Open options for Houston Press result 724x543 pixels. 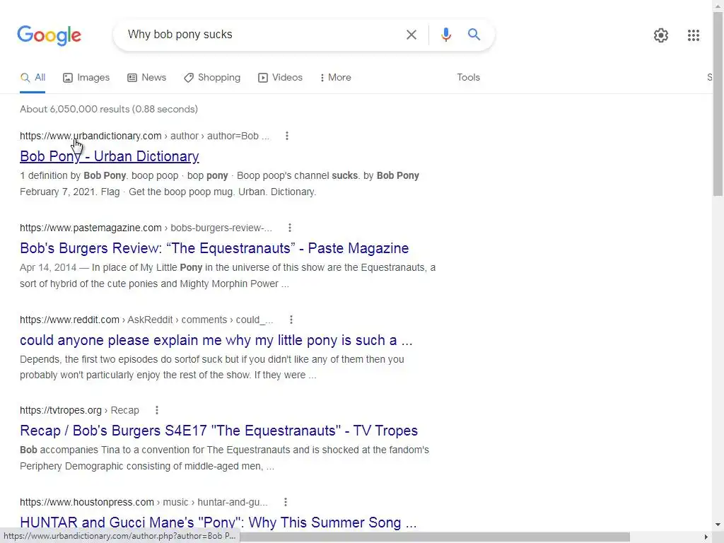(x=286, y=502)
